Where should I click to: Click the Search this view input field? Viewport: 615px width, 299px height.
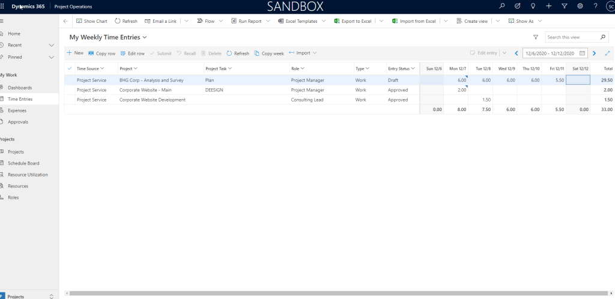coord(571,37)
